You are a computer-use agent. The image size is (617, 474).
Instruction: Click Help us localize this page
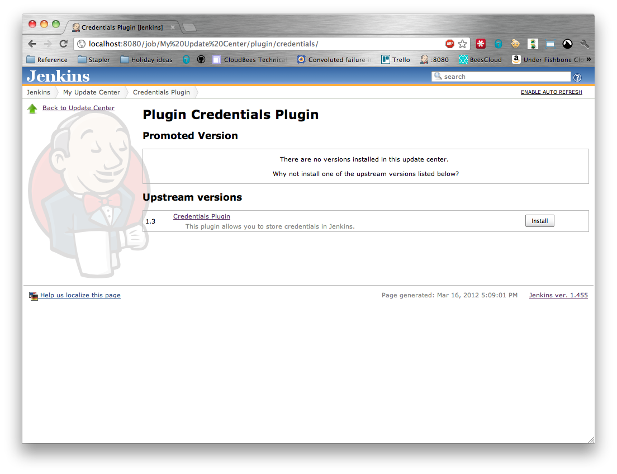point(80,295)
